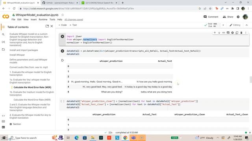The width and height of the screenshot is (252, 141).
Task: Move the selected cell up
Action: tap(215, 33)
